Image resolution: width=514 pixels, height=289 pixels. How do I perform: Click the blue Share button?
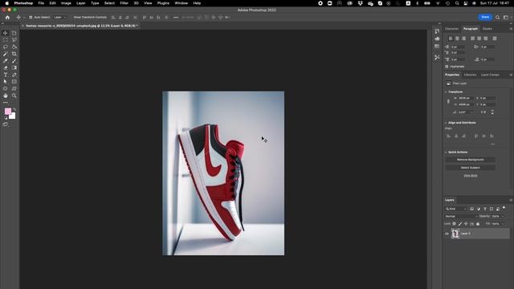tap(485, 17)
